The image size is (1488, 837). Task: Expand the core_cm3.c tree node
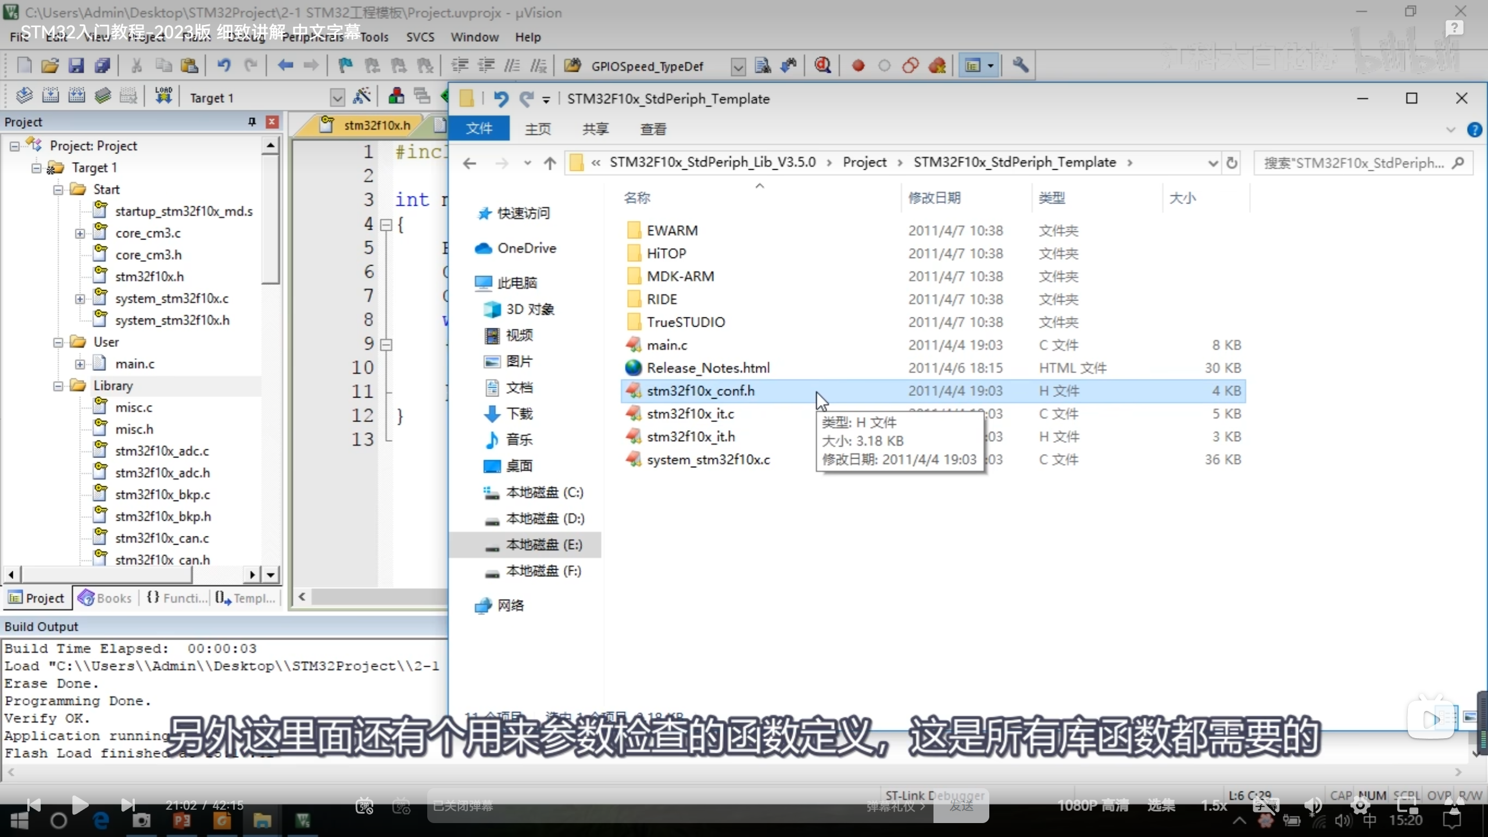pos(80,234)
